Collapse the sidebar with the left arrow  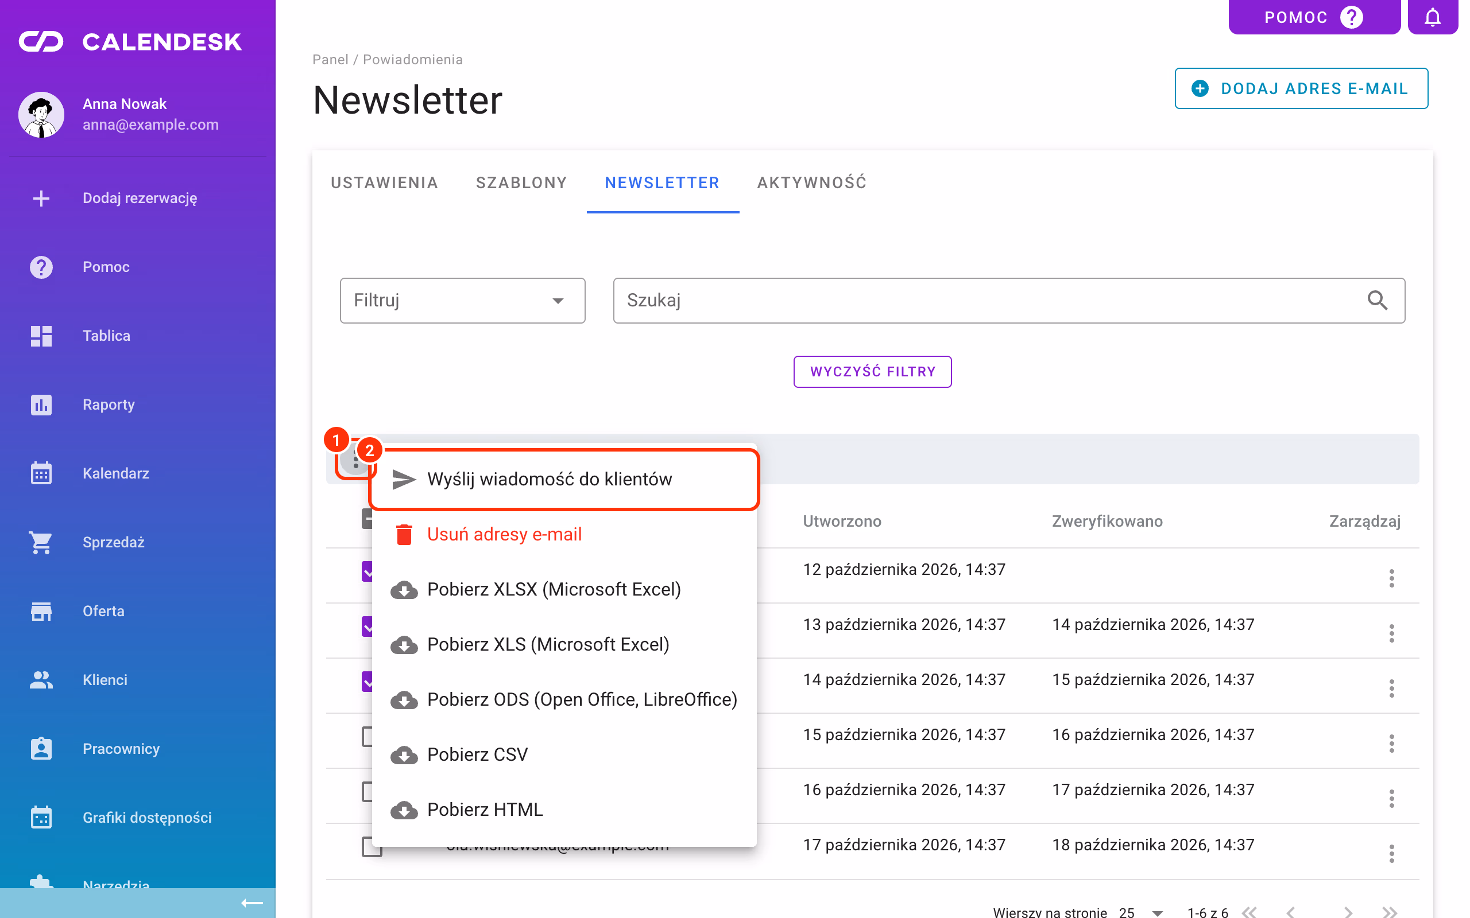click(252, 903)
